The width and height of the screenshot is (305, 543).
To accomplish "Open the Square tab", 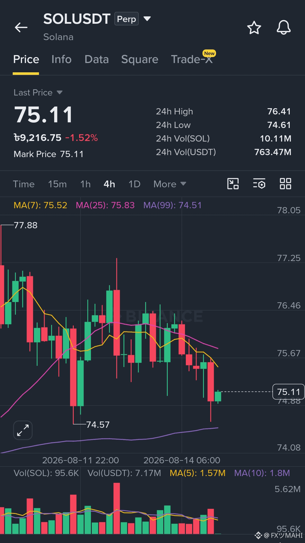I will pyautogui.click(x=140, y=60).
